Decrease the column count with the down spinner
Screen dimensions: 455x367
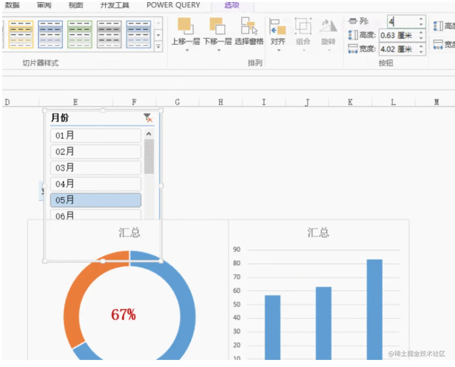tap(421, 25)
